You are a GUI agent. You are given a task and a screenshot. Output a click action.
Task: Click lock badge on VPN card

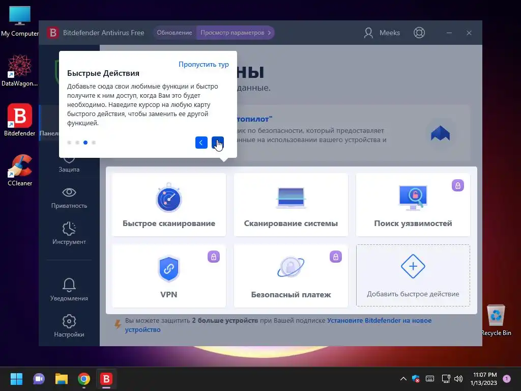214,257
